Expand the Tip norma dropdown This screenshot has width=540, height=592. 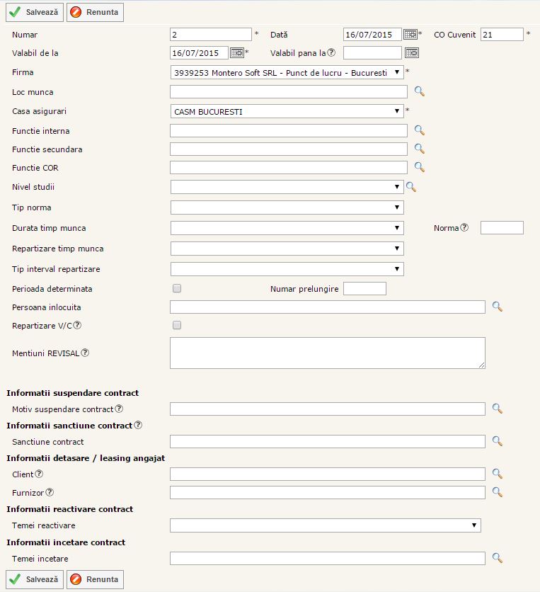pyautogui.click(x=287, y=207)
